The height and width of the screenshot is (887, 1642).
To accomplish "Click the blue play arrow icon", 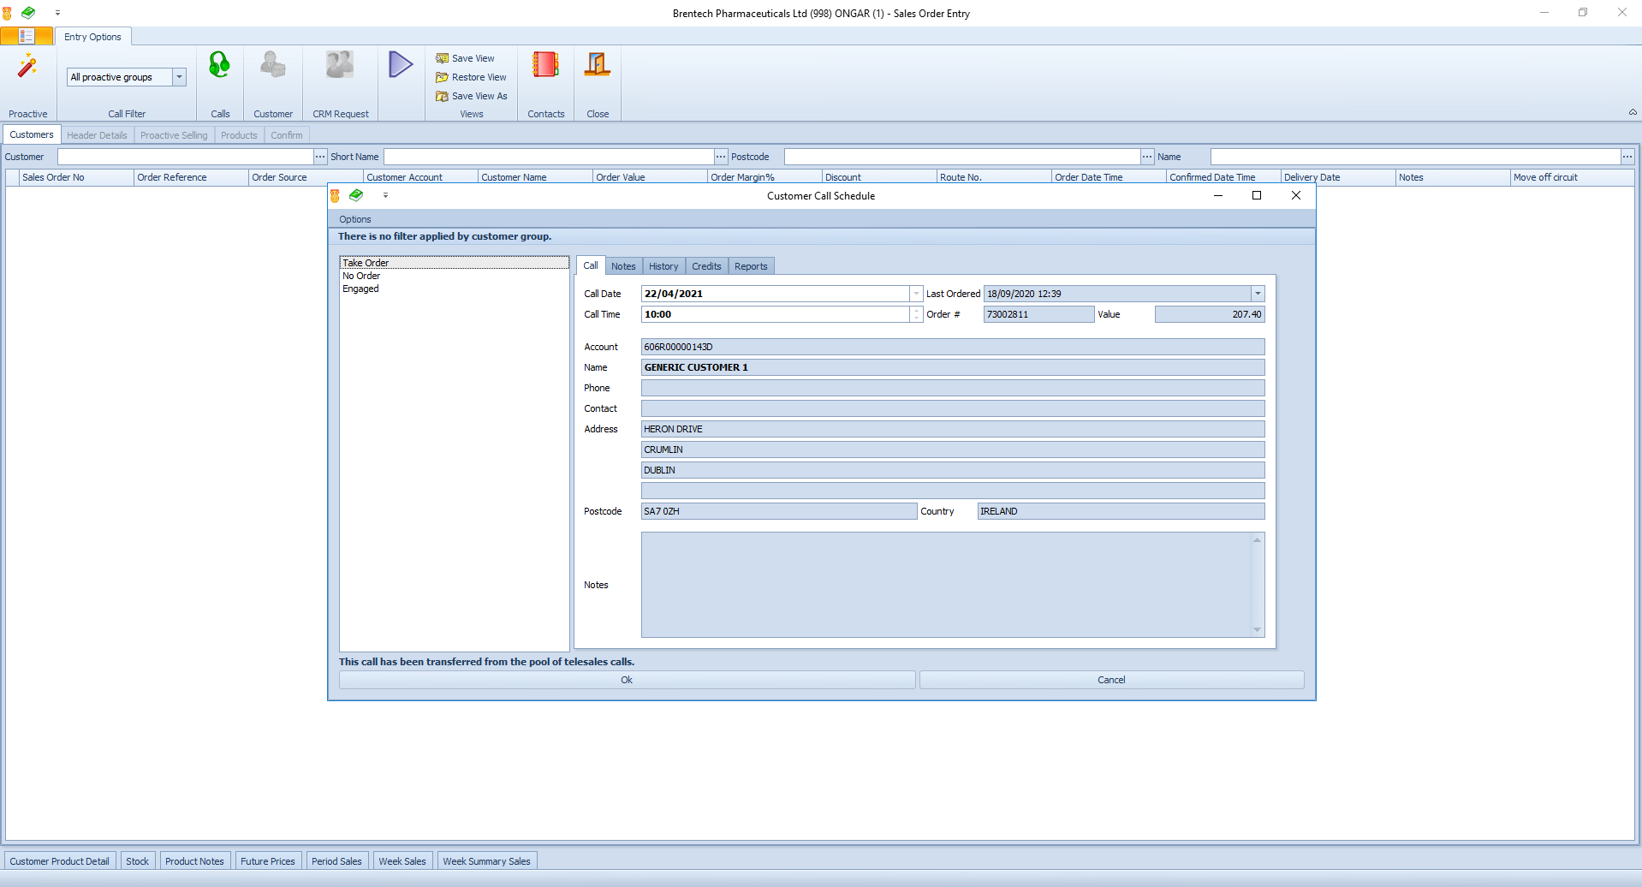I will tap(401, 64).
